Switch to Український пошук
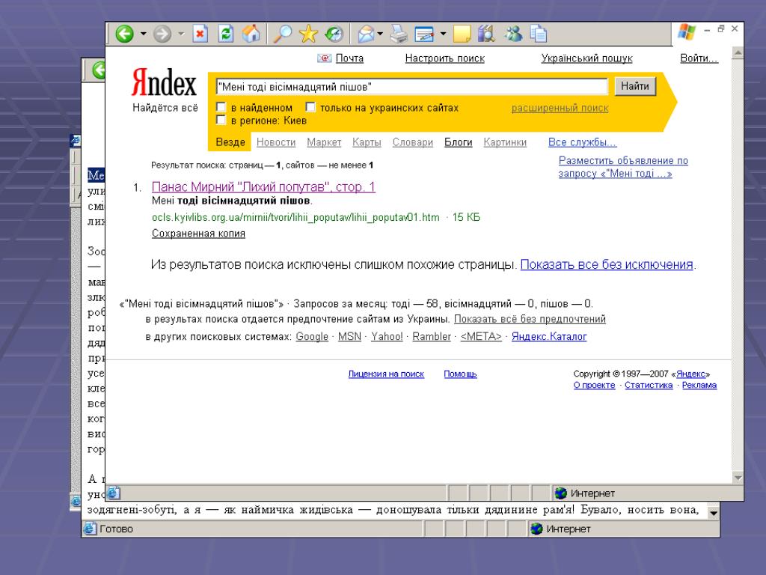Image resolution: width=766 pixels, height=575 pixels. (x=586, y=58)
